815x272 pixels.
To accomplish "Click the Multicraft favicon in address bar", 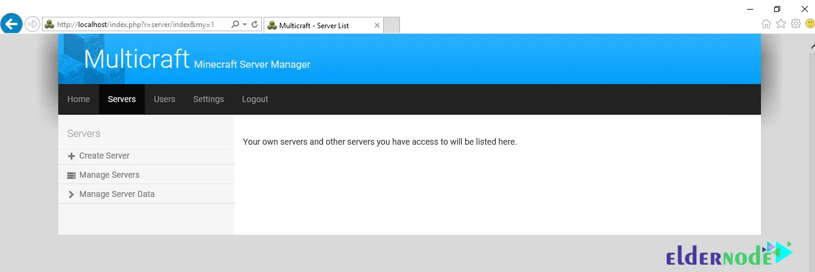I will (50, 25).
